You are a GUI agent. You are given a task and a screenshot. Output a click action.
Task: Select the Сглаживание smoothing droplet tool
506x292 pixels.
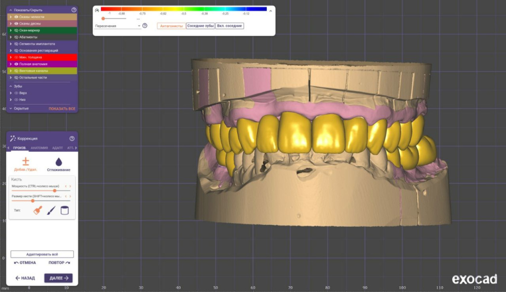point(59,165)
